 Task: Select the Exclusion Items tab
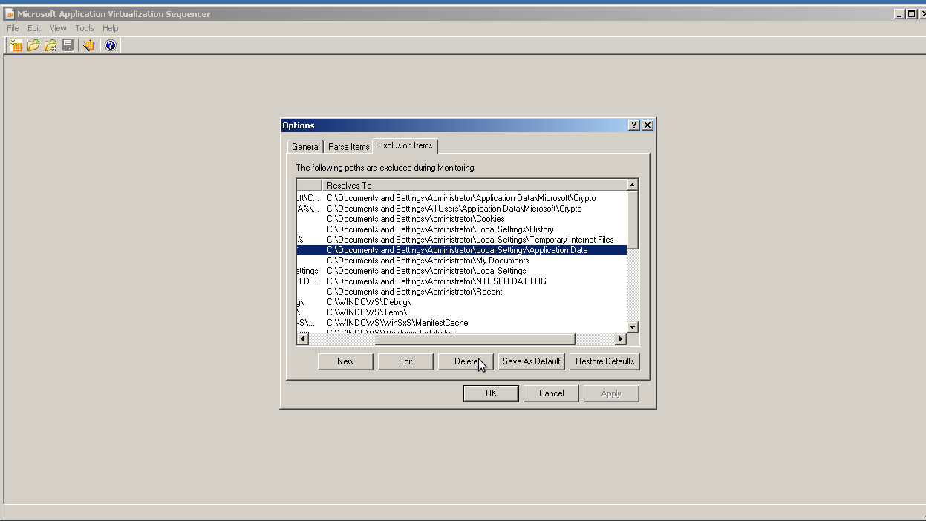click(x=405, y=145)
